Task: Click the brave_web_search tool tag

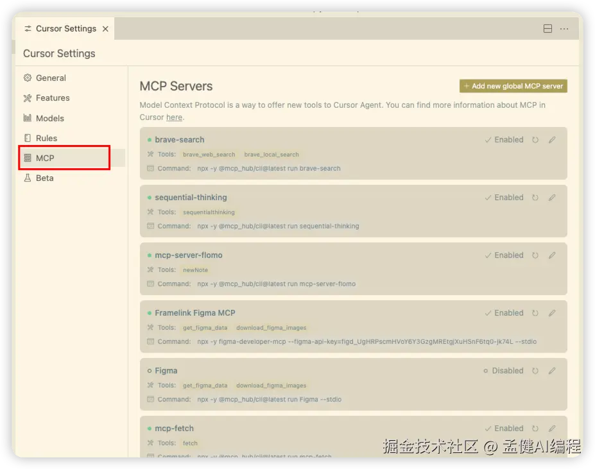Action: (x=209, y=155)
